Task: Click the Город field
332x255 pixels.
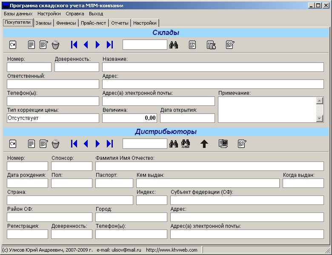Action: [x=131, y=217]
